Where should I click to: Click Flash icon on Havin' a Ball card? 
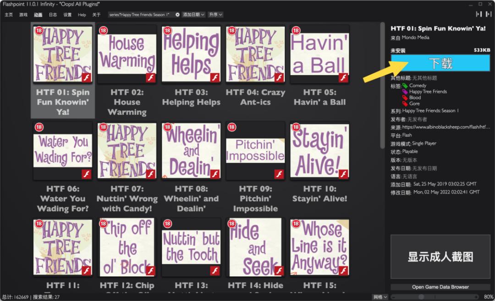click(x=343, y=77)
